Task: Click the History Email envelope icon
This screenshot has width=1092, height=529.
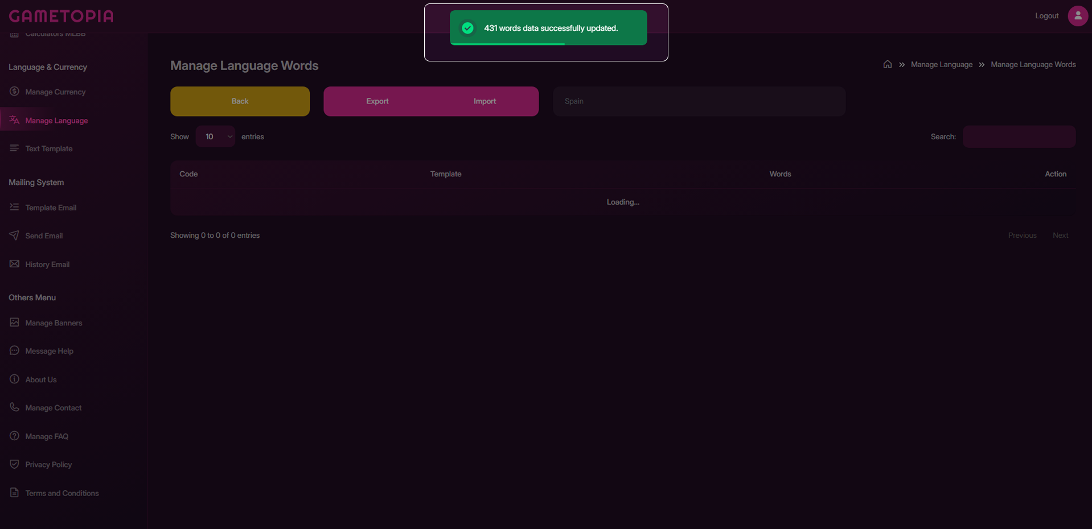Action: click(x=14, y=264)
